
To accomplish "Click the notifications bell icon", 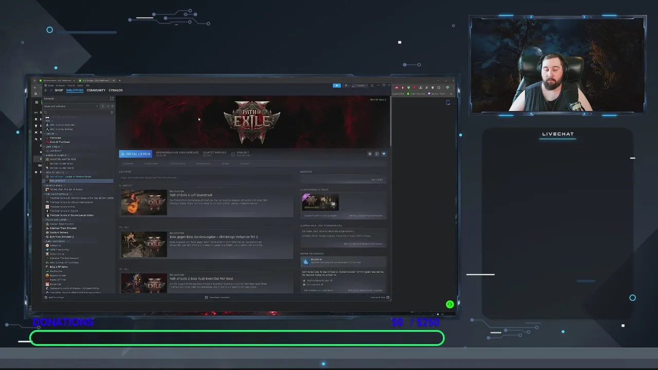I will (346, 85).
